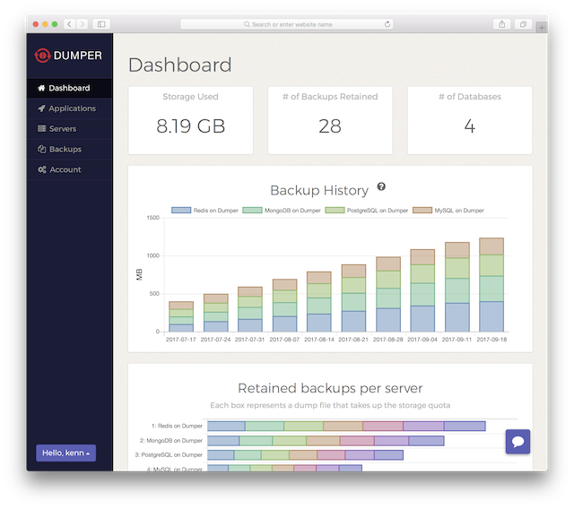Click the Account gears icon

[x=42, y=169]
